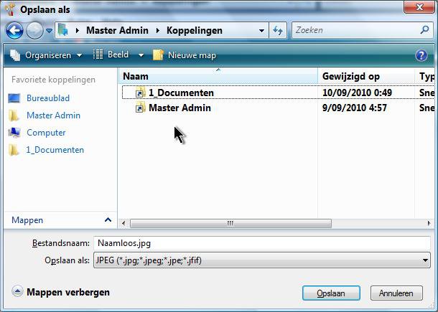Click Master Admin shortcut folder icon in list
The height and width of the screenshot is (312, 438).
point(141,108)
